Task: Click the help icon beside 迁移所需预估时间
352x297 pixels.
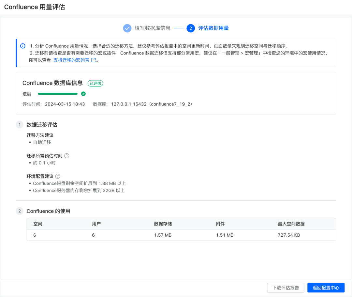Action: click(x=67, y=156)
